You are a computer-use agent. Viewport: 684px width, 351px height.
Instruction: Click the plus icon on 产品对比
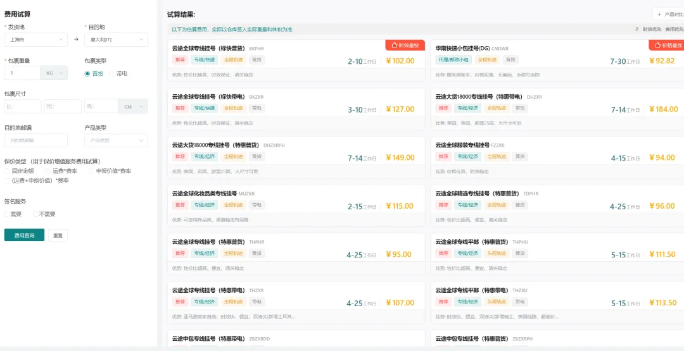pyautogui.click(x=659, y=14)
